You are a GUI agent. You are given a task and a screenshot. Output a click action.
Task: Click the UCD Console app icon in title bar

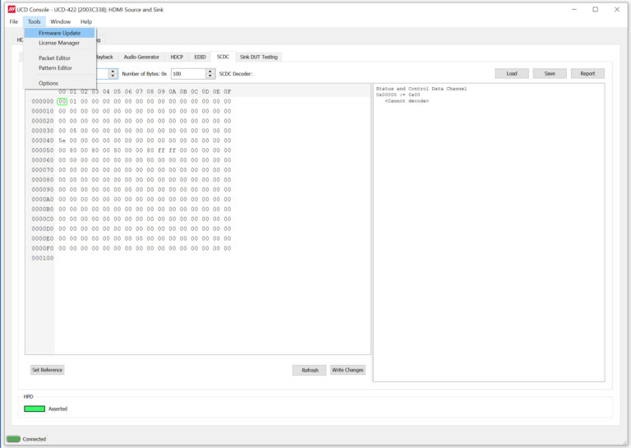point(12,9)
